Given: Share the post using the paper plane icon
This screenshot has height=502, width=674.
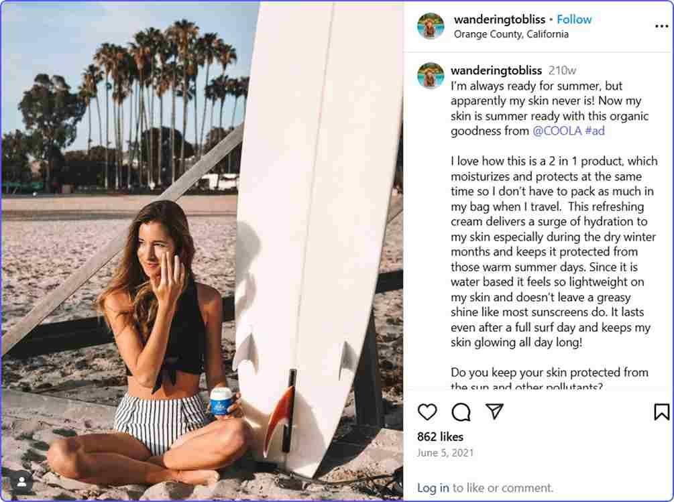Looking at the screenshot, I should coord(494,412).
